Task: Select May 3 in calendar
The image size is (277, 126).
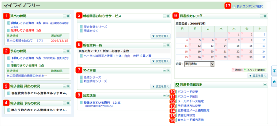Action: tap(260, 34)
